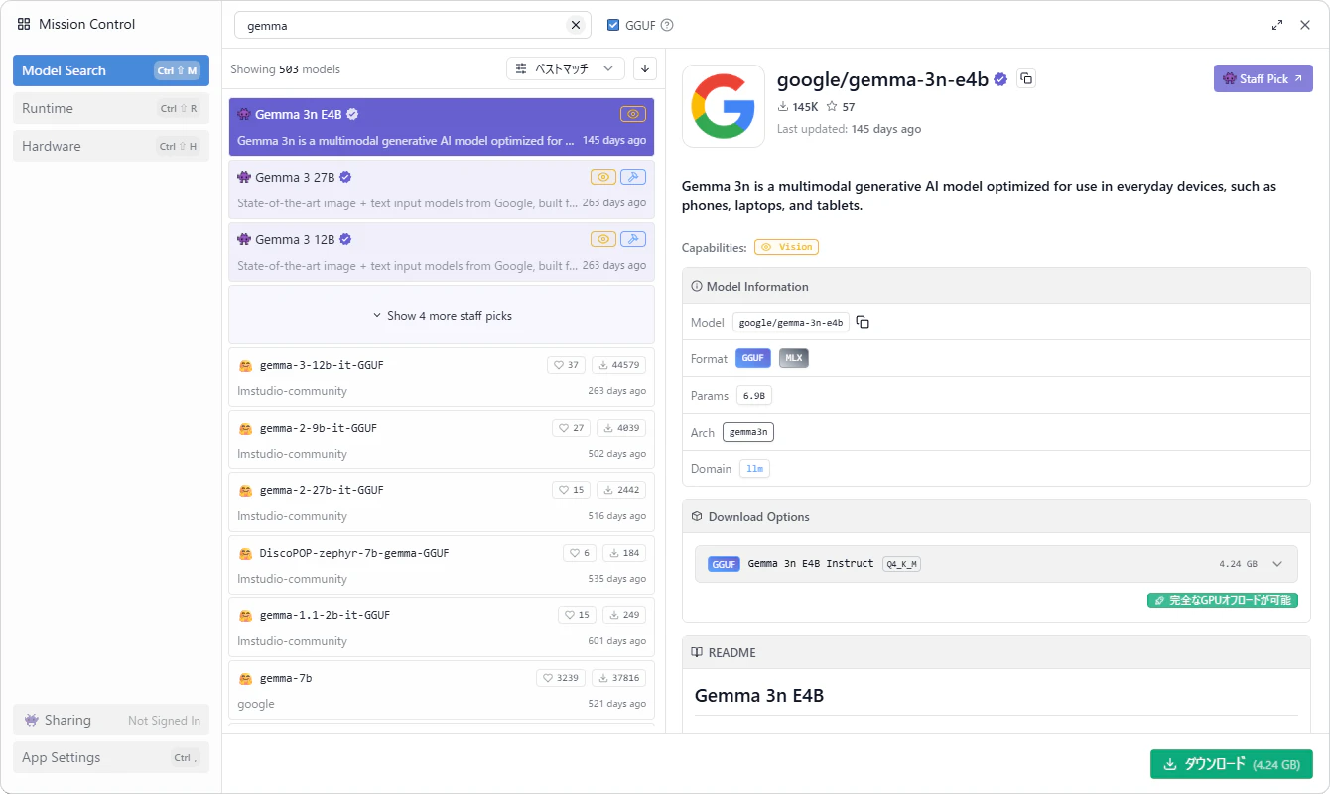Click the 57 stars count
1330x794 pixels.
tap(841, 107)
